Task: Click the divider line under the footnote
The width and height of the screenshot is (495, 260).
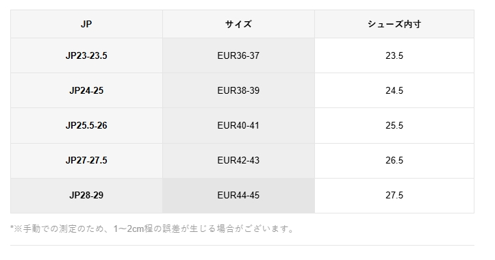Action: pyautogui.click(x=242, y=245)
